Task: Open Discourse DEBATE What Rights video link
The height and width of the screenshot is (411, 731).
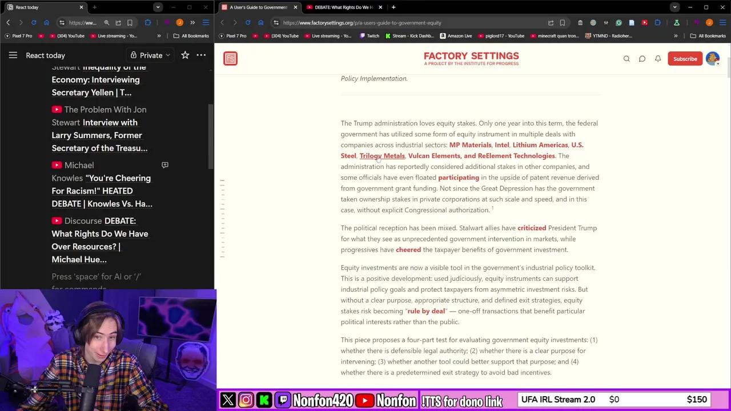Action: point(100,240)
